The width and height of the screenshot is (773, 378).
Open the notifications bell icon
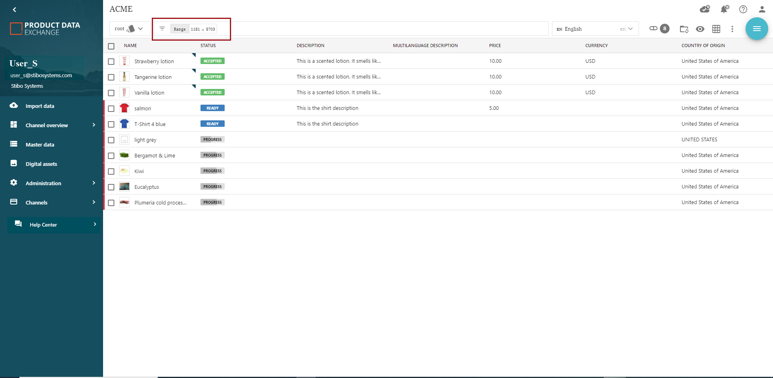pos(724,9)
